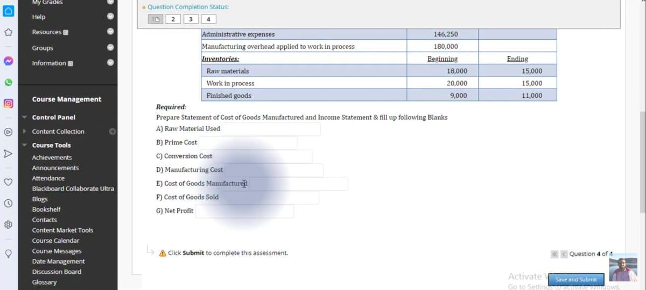
Task: Open the lightbulb tips icon
Action: pos(8,254)
